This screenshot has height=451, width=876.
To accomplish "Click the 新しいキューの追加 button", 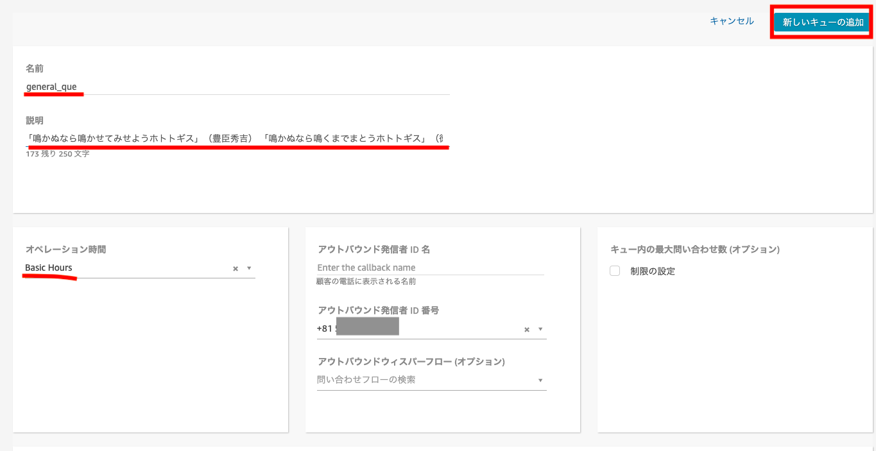I will (x=821, y=21).
